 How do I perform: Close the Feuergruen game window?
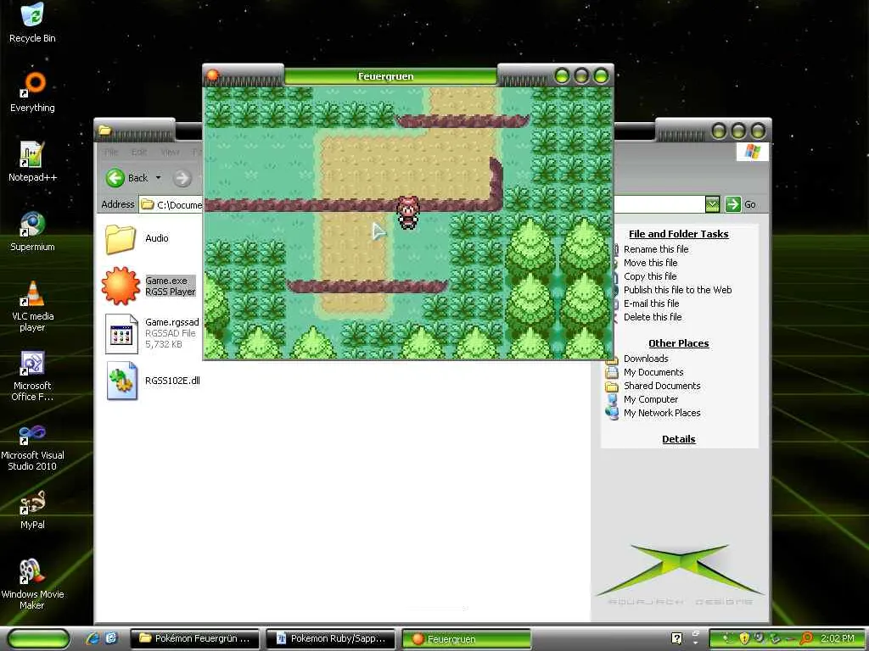click(601, 75)
